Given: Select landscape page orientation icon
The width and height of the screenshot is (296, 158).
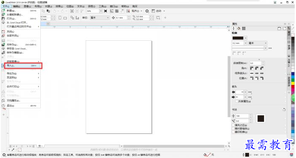Looking at the screenshot, I should tap(65, 18).
